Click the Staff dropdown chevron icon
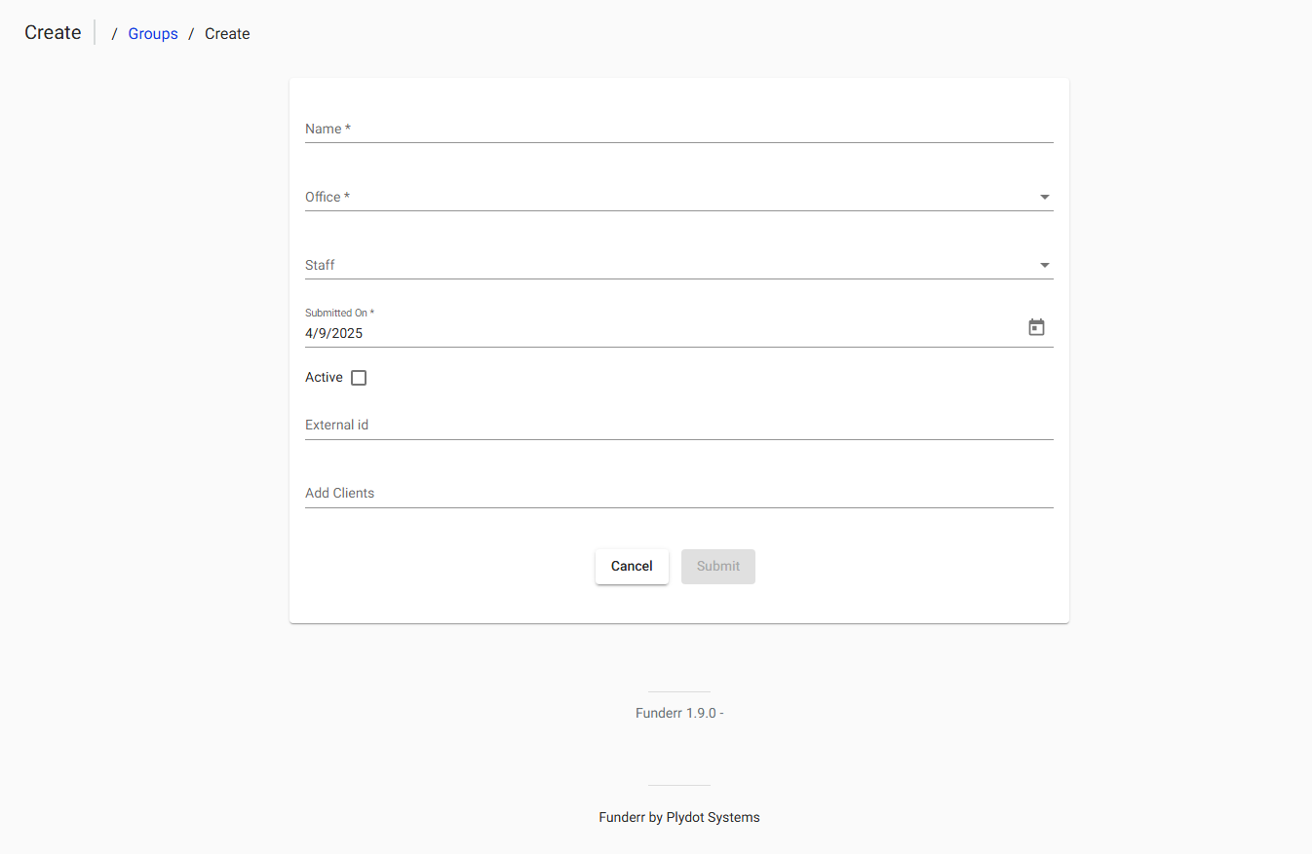The height and width of the screenshot is (854, 1312). pyautogui.click(x=1044, y=265)
